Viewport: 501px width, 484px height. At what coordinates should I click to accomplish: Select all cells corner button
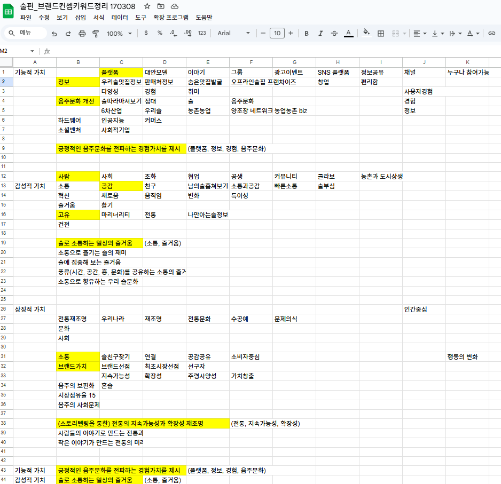coord(6,62)
